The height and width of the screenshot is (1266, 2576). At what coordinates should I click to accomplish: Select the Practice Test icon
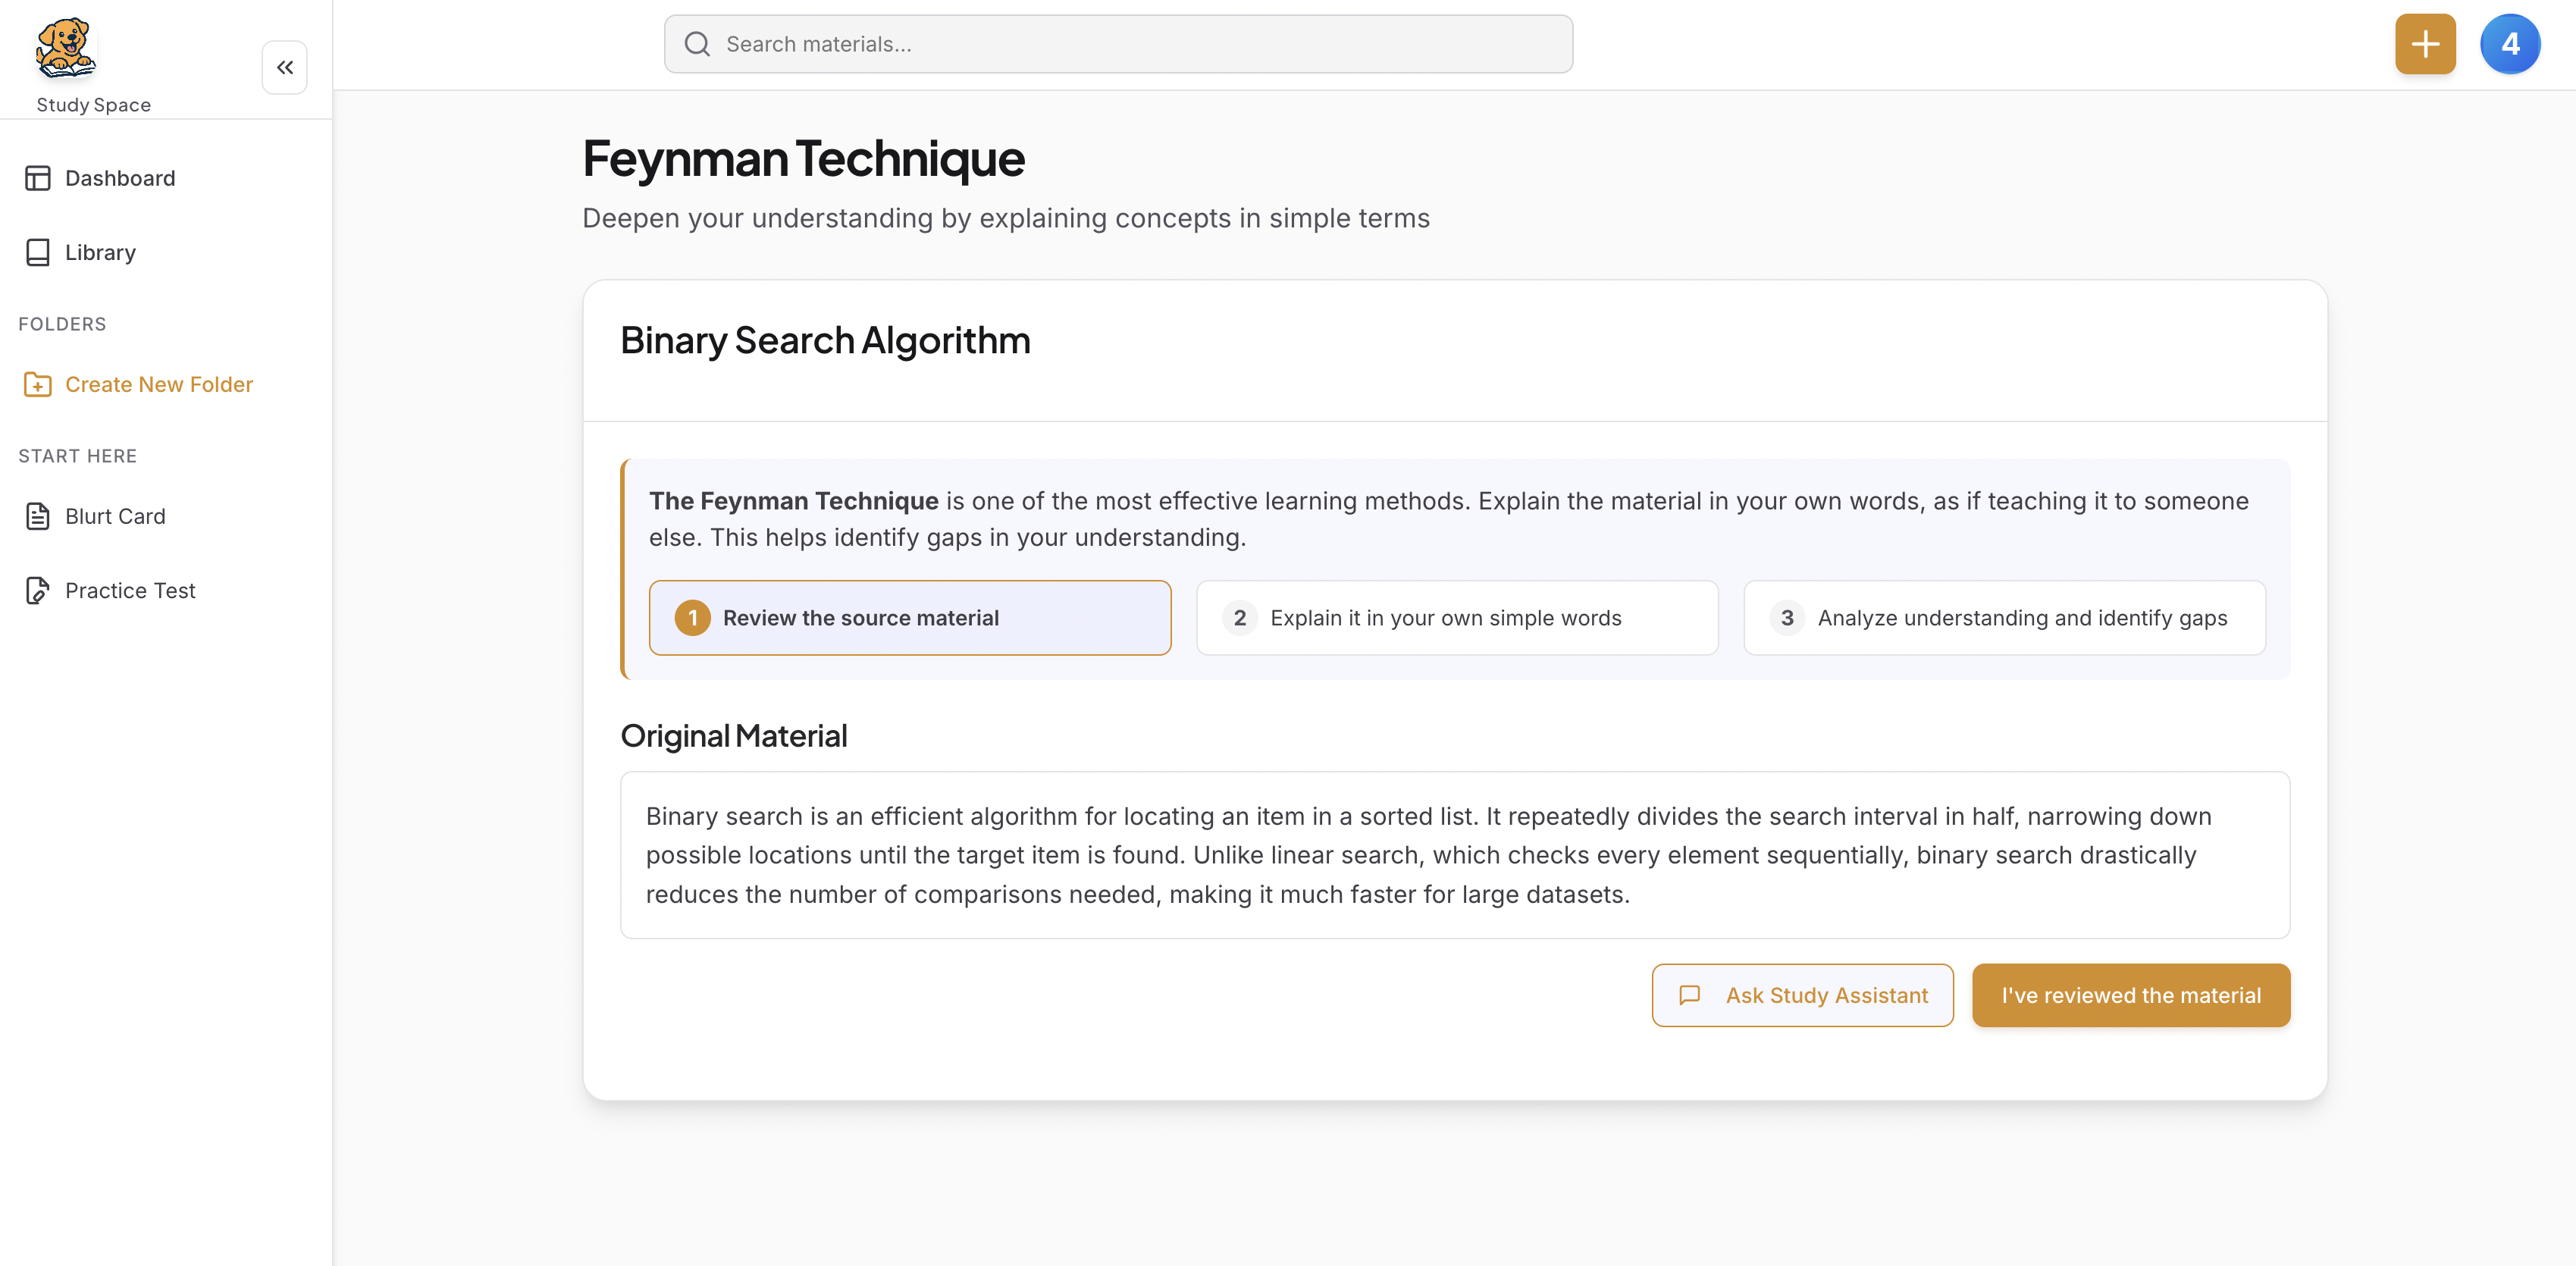tap(38, 590)
